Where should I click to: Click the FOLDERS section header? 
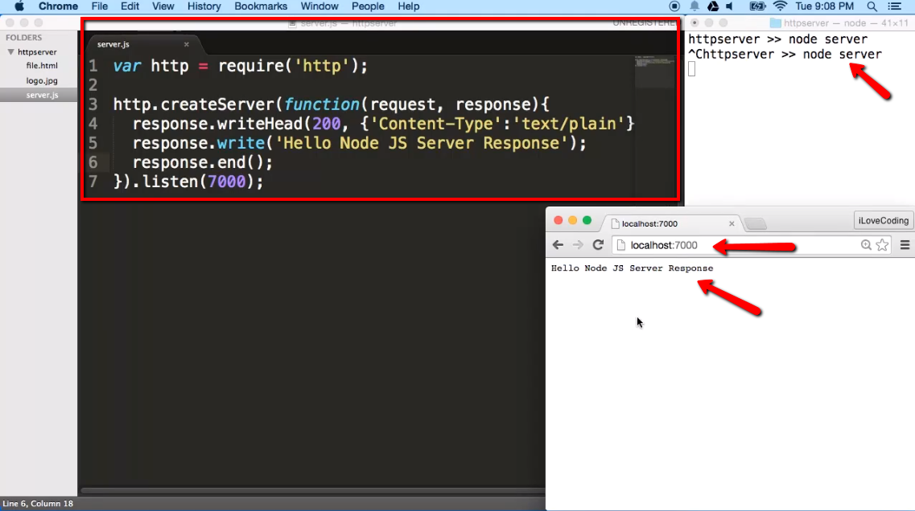pos(23,37)
